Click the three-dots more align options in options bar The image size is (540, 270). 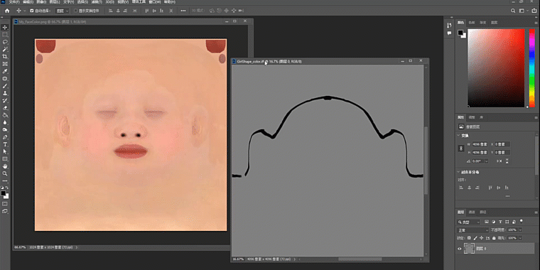coord(183,11)
